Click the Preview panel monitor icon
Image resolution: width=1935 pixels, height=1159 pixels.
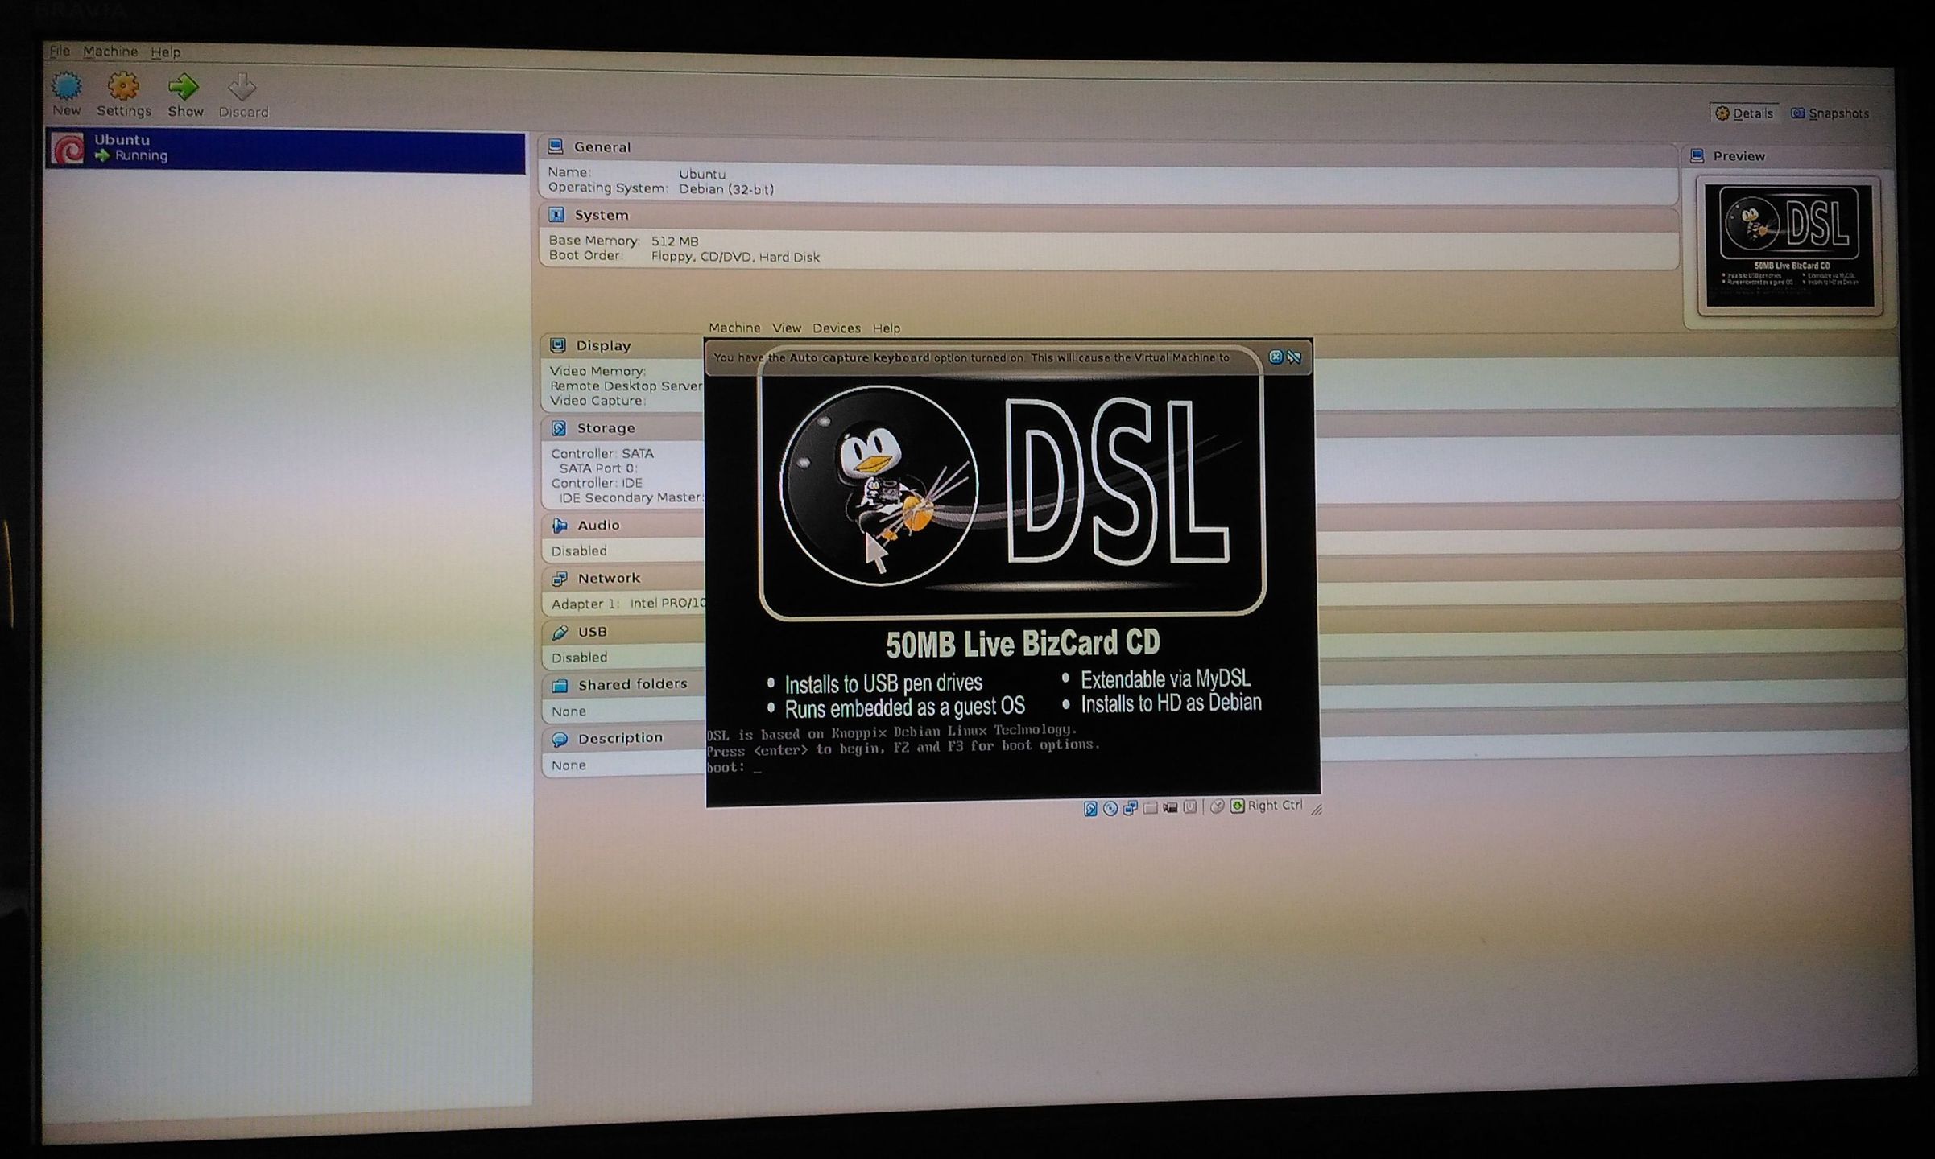[1697, 156]
